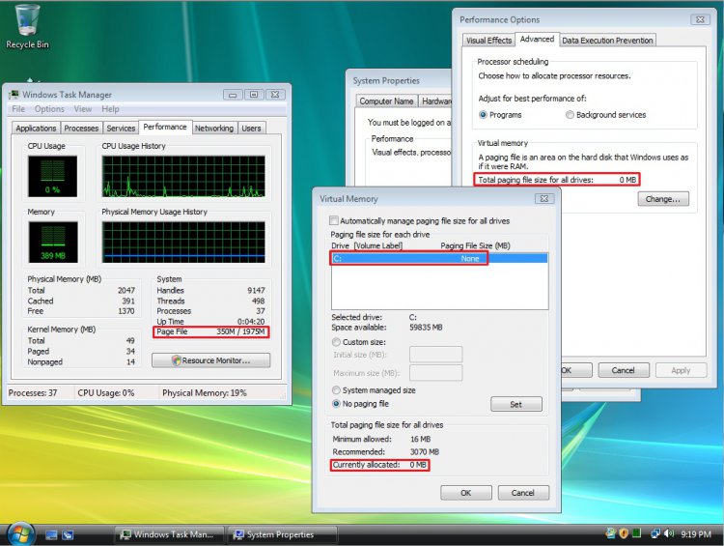Viewport: 724px width, 546px height.
Task: Click Cancel in Virtual Memory dialog
Action: click(523, 493)
